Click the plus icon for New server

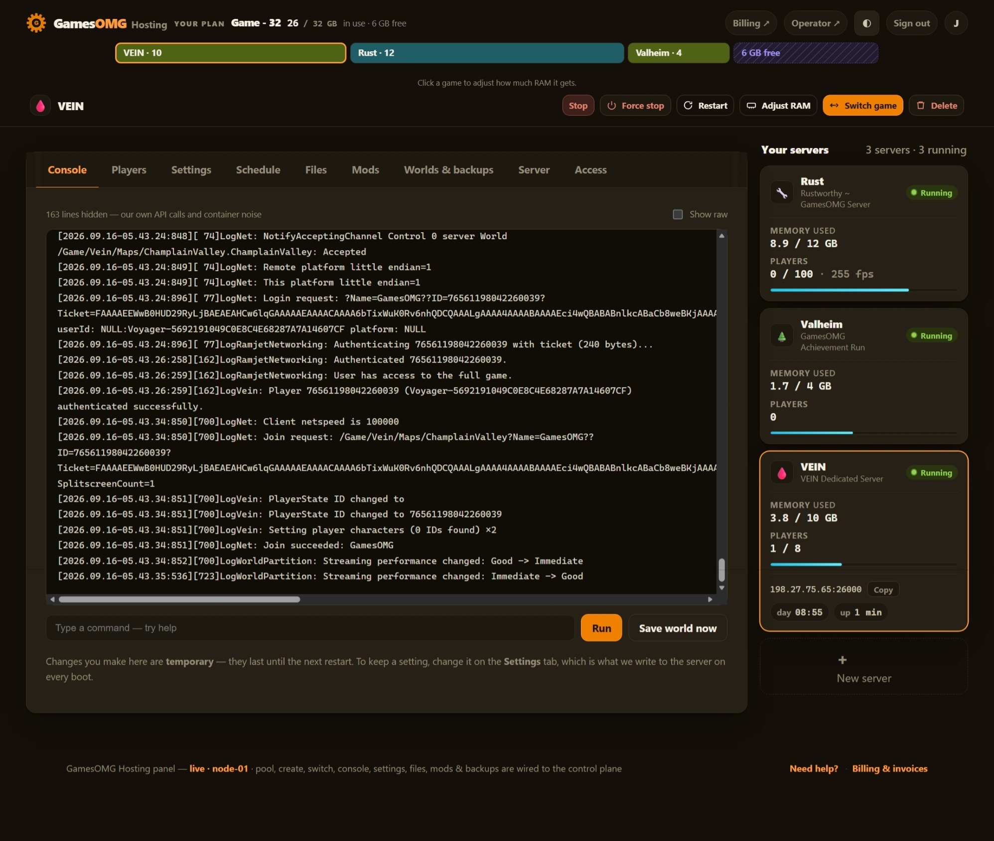pos(842,660)
